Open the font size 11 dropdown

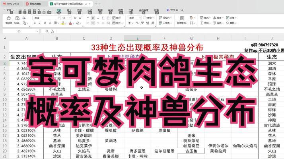point(70,18)
